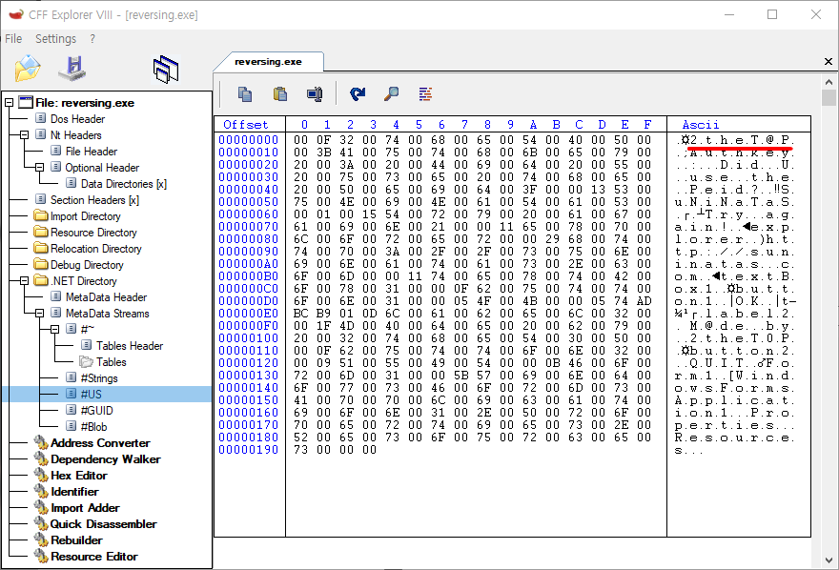Screen dimensions: 839x570
Task: Open File Header in the tree
Action: pos(91,152)
